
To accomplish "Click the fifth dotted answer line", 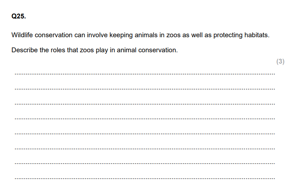I will point(145,133).
